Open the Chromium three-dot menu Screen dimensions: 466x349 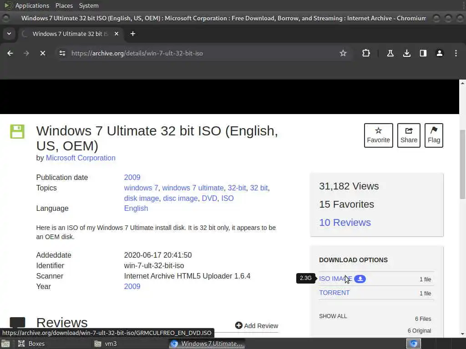456,54
